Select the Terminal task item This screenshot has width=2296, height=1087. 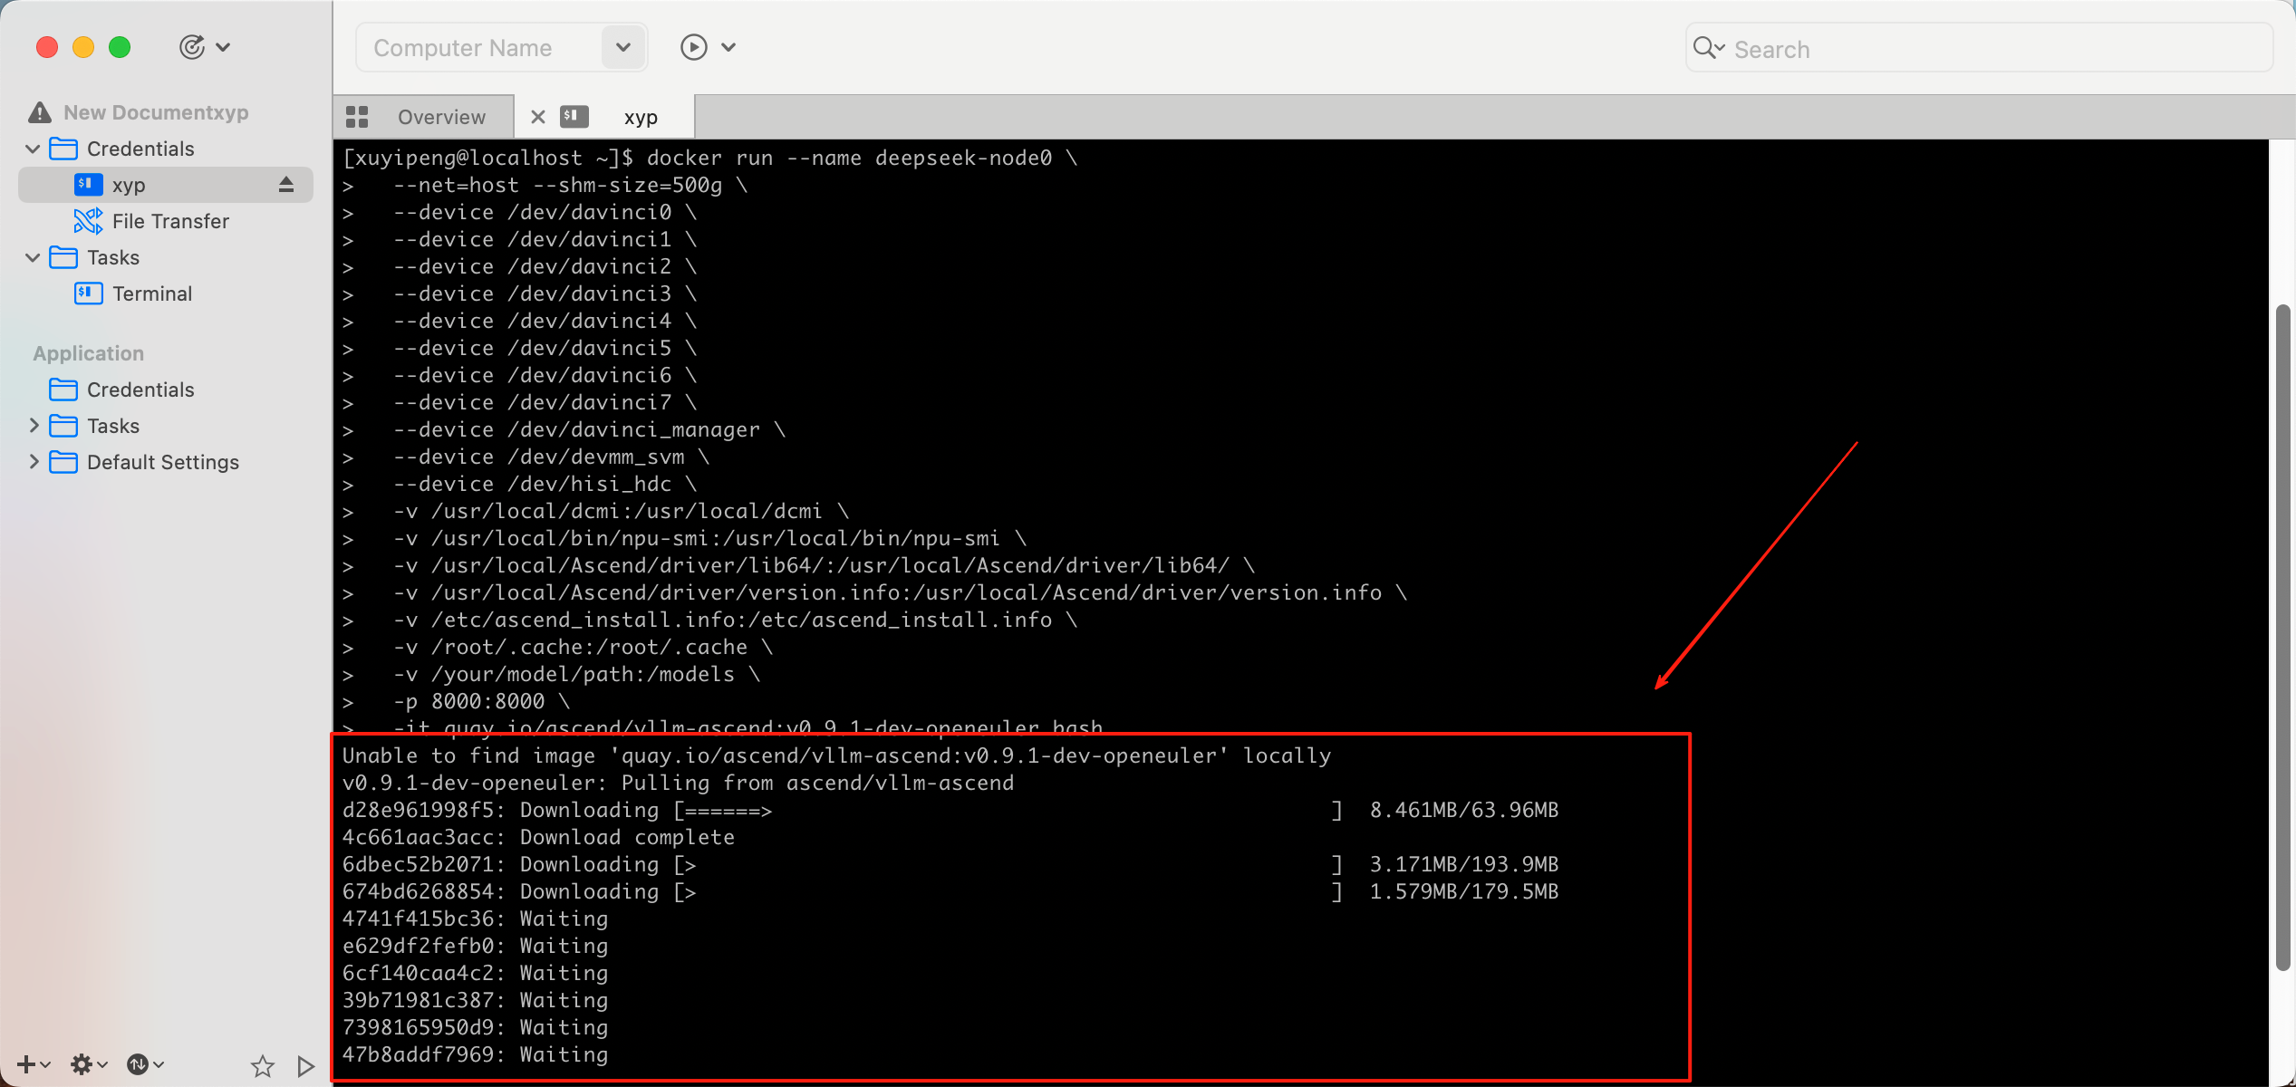(151, 293)
